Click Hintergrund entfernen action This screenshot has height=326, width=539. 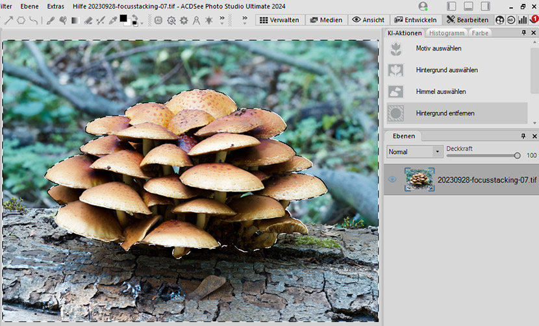[x=445, y=113]
